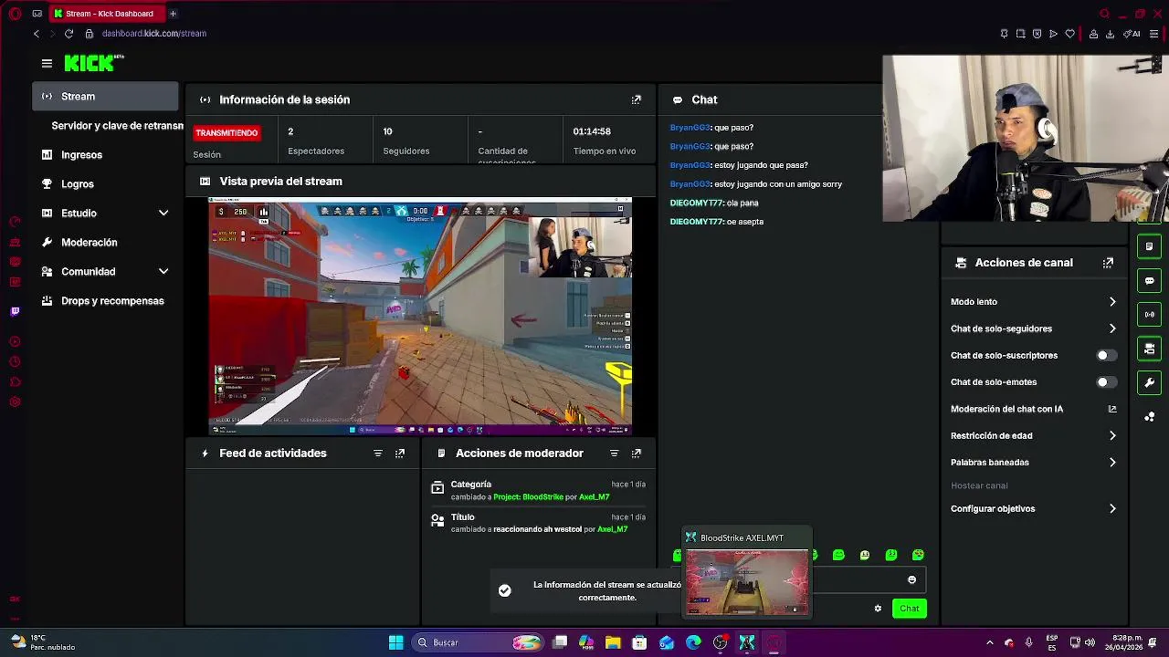
Task: Open Microsoft Edge from taskbar
Action: (x=693, y=643)
